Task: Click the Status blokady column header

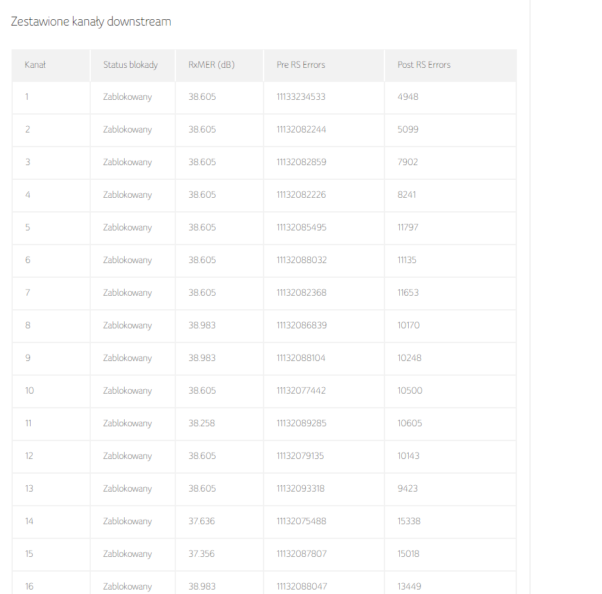Action: (131, 65)
